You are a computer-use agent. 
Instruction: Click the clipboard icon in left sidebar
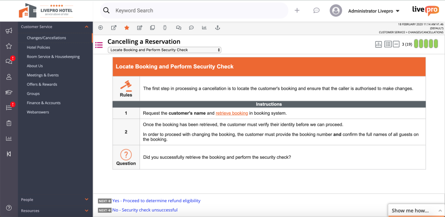[x=9, y=123]
